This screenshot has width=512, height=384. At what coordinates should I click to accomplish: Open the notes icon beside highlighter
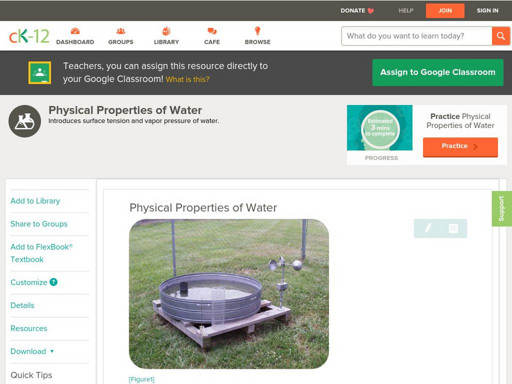453,228
